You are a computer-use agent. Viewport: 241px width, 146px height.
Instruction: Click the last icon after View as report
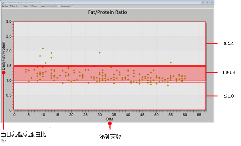coord(72,6)
